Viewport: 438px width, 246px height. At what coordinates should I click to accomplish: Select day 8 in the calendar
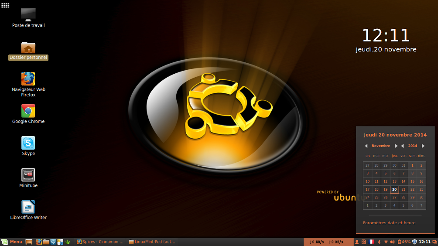pyautogui.click(x=412, y=174)
